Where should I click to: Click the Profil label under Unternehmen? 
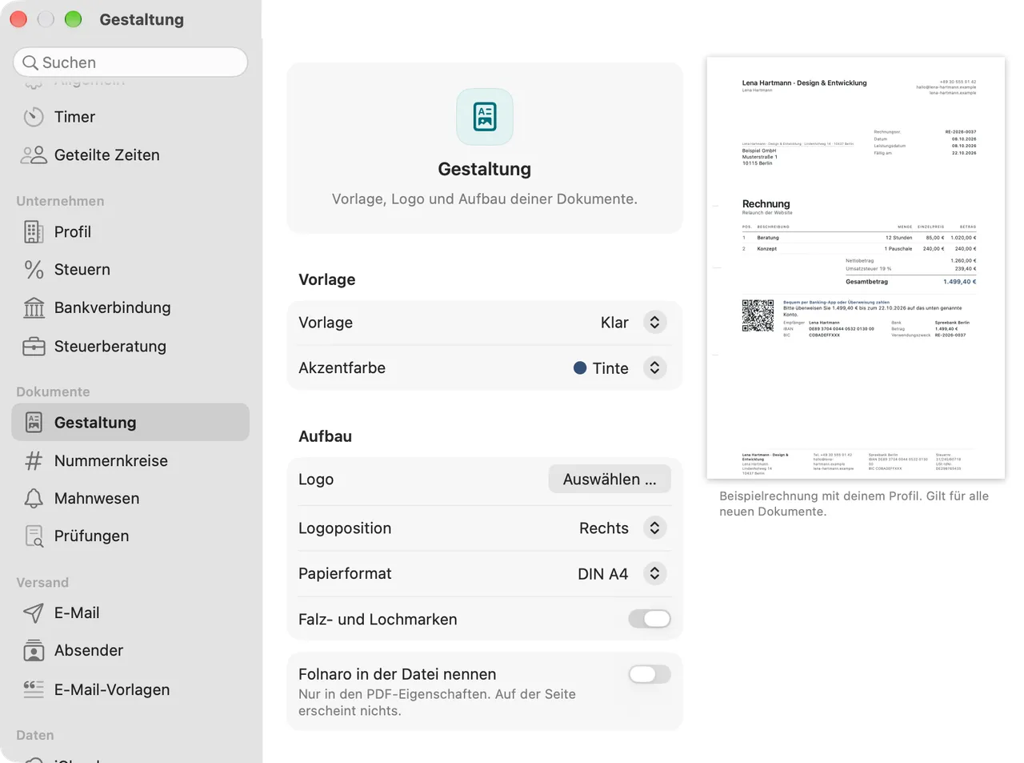click(x=73, y=232)
